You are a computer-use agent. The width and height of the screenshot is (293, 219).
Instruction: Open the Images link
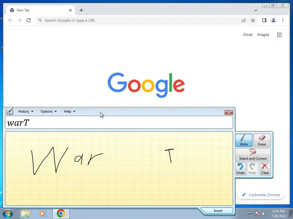(263, 35)
